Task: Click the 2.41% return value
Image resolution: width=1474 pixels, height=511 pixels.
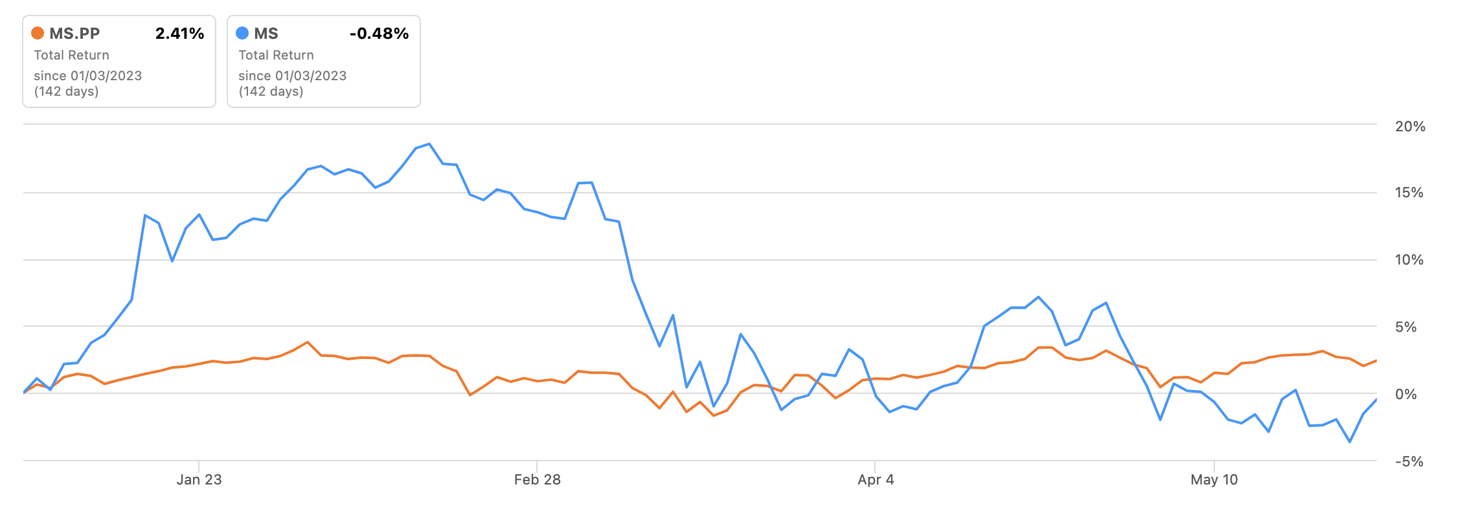Action: (179, 34)
